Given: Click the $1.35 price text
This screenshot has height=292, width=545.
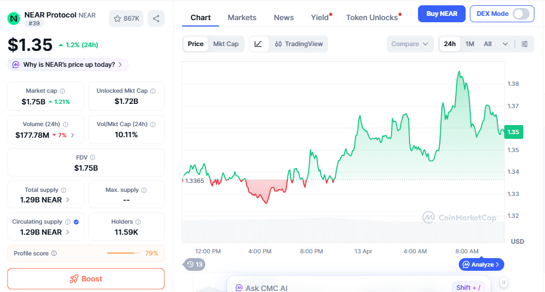Looking at the screenshot, I should coord(30,45).
